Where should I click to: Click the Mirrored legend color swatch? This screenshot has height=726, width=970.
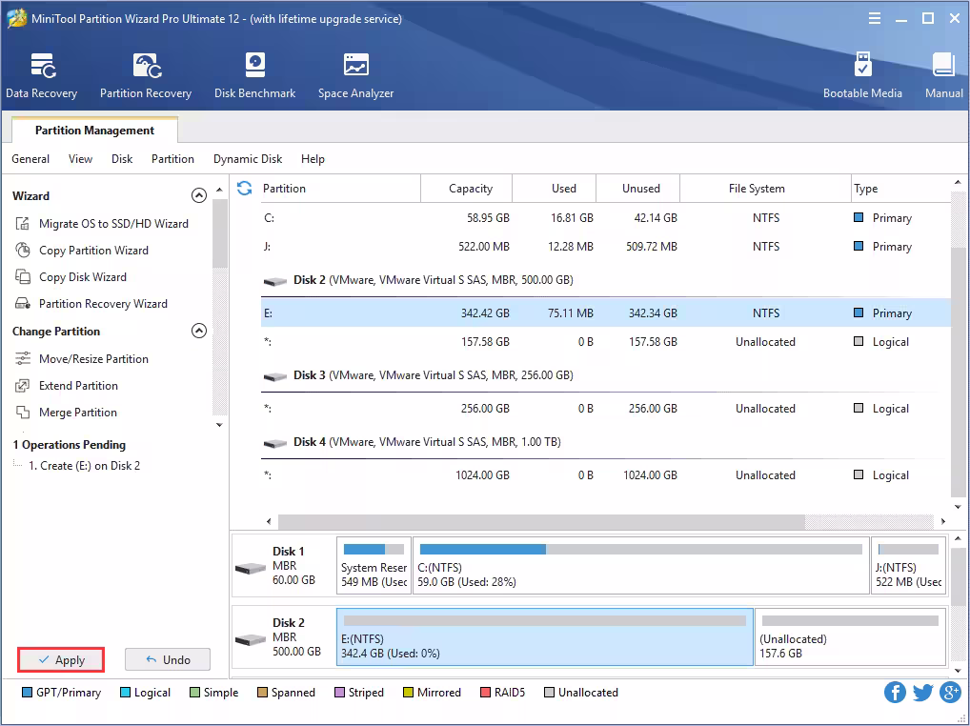pos(408,692)
